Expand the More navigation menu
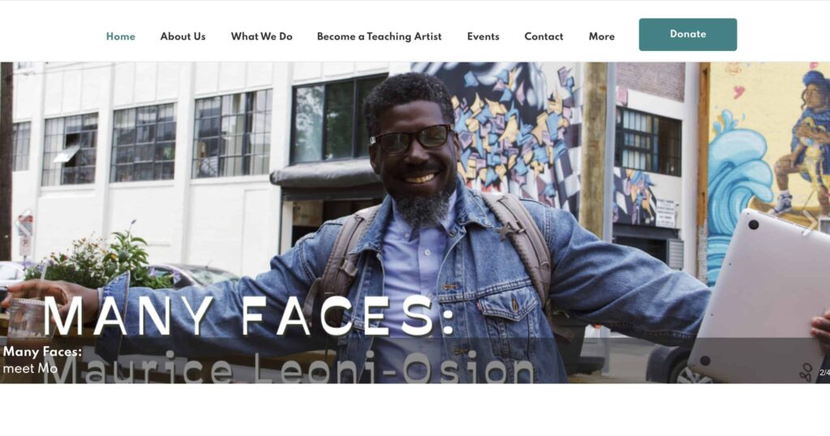This screenshot has width=830, height=436. click(x=601, y=36)
